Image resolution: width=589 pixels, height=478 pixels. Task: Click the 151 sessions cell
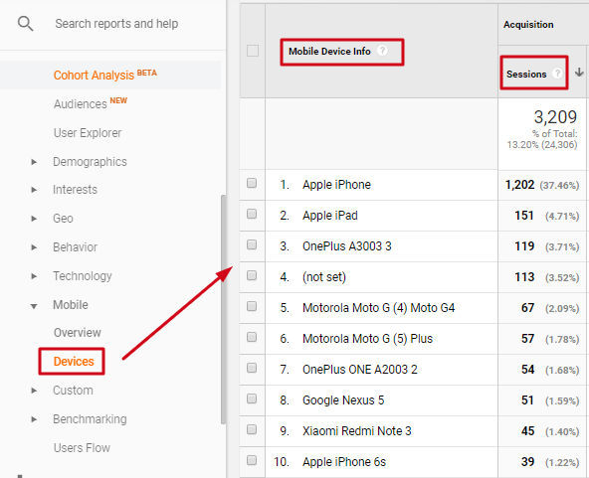coord(524,216)
